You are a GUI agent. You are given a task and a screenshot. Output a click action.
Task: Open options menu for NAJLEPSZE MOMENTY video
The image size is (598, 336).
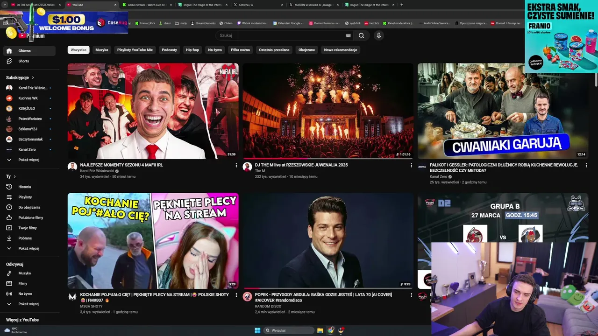click(236, 165)
